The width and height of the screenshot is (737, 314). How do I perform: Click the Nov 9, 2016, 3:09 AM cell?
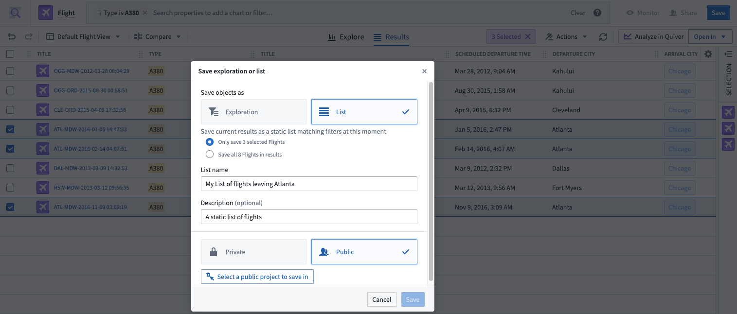[x=484, y=207]
